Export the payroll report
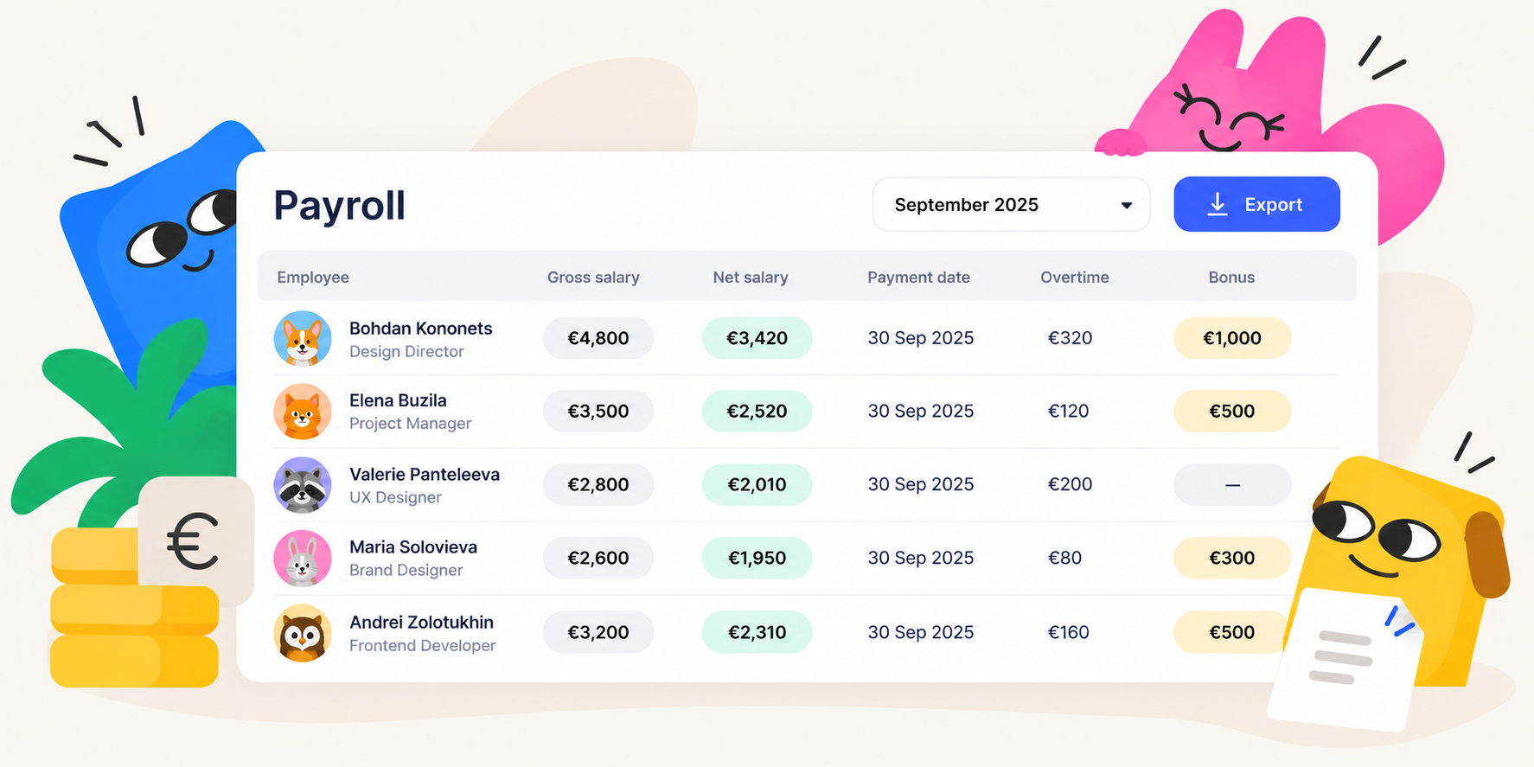The width and height of the screenshot is (1534, 767). [x=1256, y=204]
